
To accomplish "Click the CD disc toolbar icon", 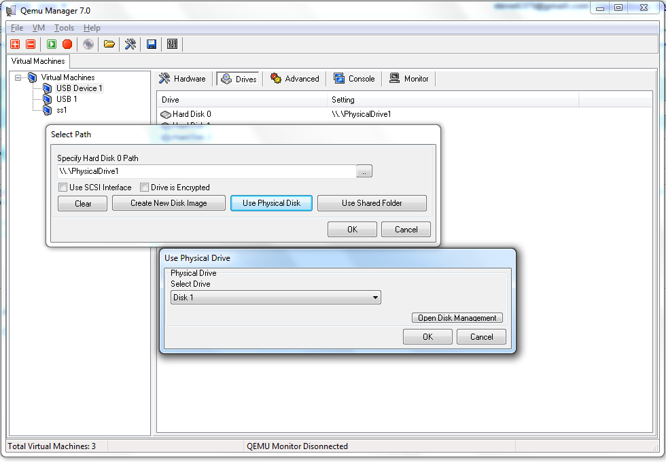I will tap(88, 44).
